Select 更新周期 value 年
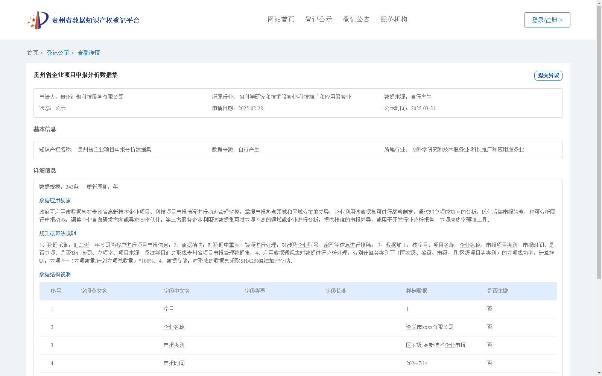602x376 pixels. [116, 187]
